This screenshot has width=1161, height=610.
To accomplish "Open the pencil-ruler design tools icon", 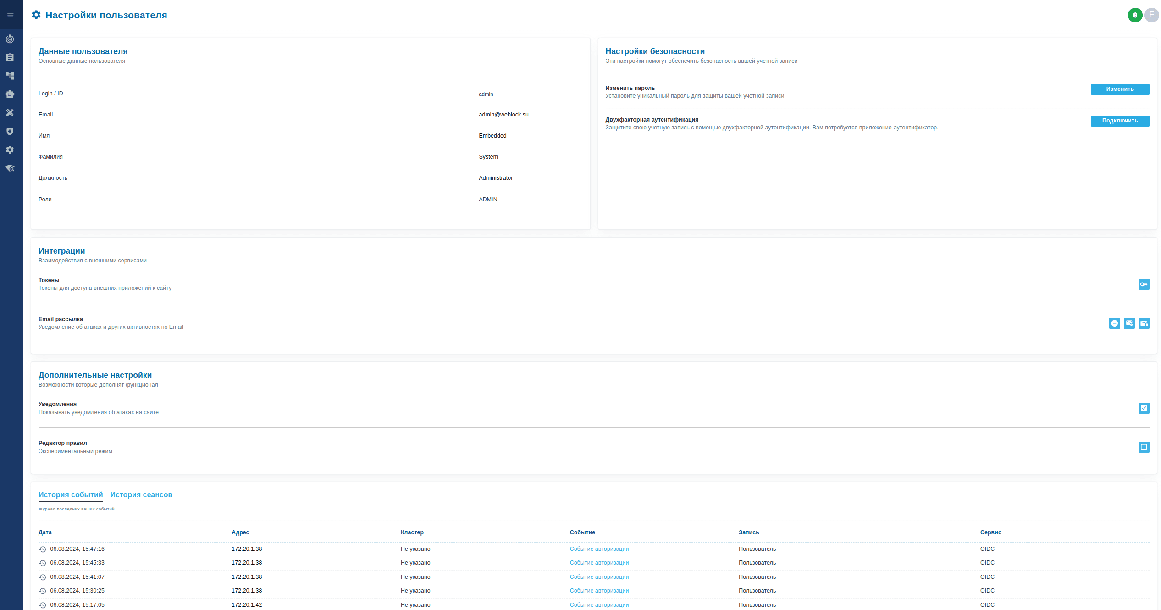I will pos(10,113).
